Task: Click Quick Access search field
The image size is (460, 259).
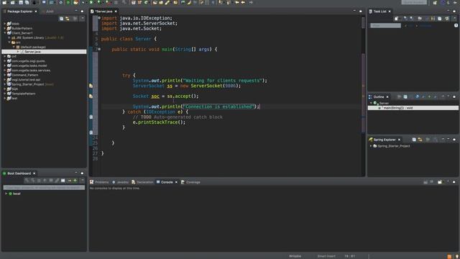Action: coord(414,2)
